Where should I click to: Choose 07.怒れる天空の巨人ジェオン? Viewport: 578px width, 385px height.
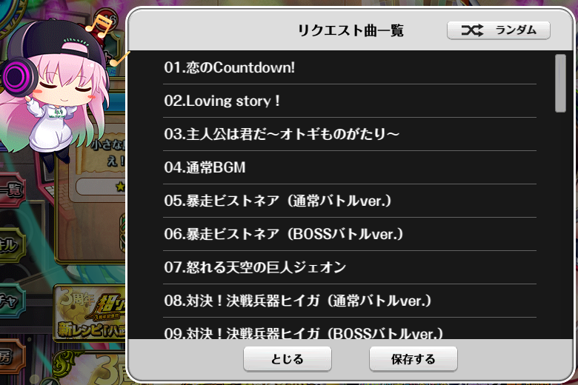[x=350, y=267]
